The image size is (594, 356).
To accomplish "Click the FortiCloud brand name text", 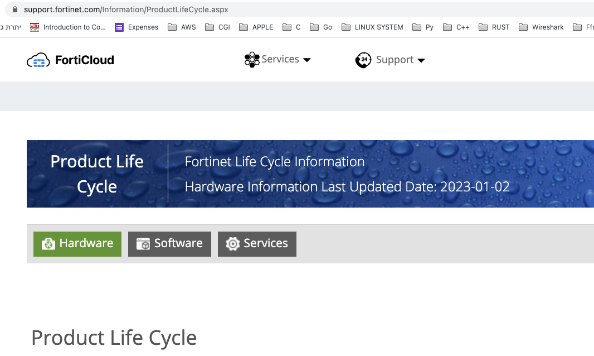I will coord(85,60).
